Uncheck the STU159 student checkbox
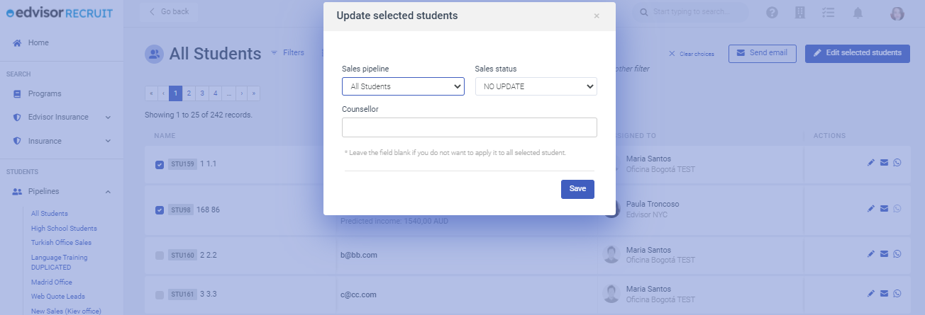 160,164
